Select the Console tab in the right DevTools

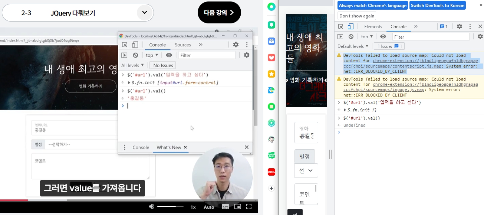click(x=399, y=26)
